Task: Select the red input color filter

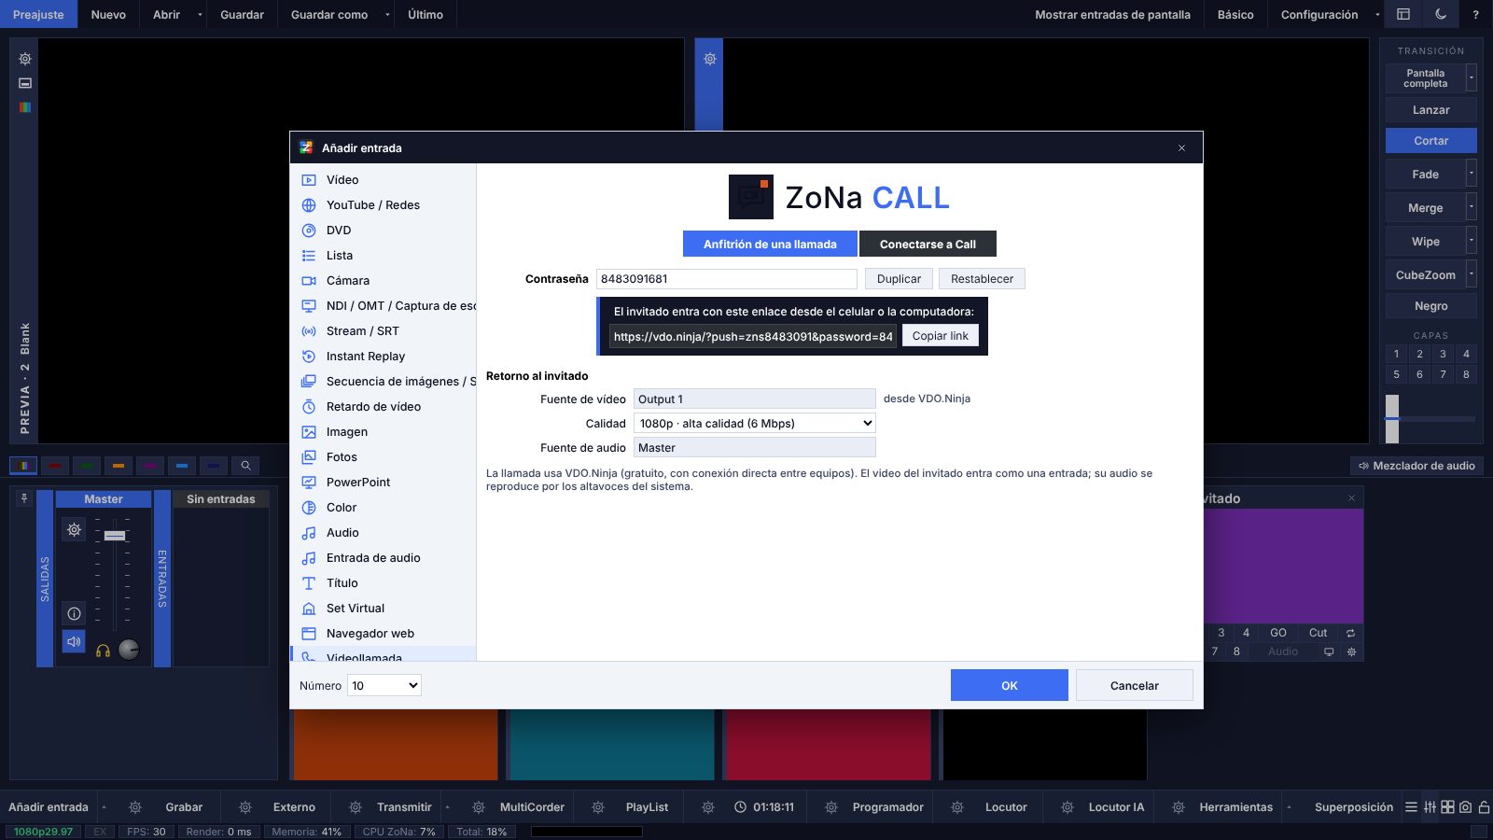Action: point(55,465)
